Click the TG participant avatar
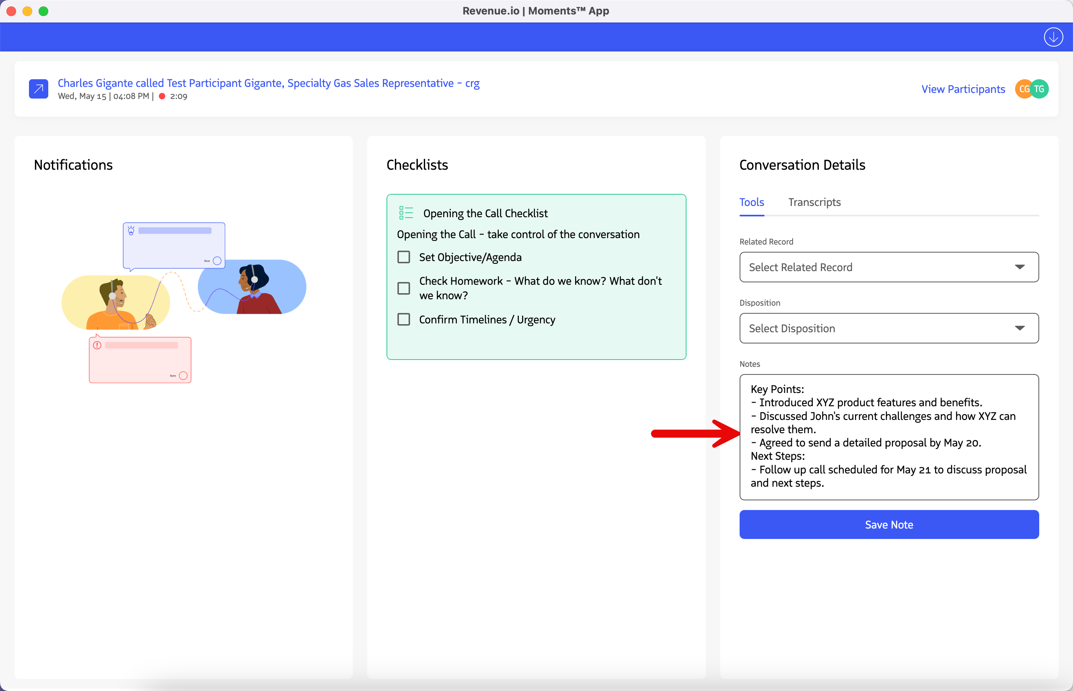The width and height of the screenshot is (1073, 691). [x=1040, y=89]
